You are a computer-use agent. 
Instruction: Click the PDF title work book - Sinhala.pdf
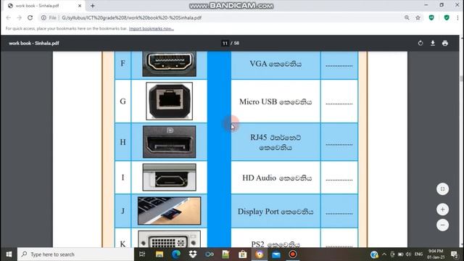click(x=34, y=43)
